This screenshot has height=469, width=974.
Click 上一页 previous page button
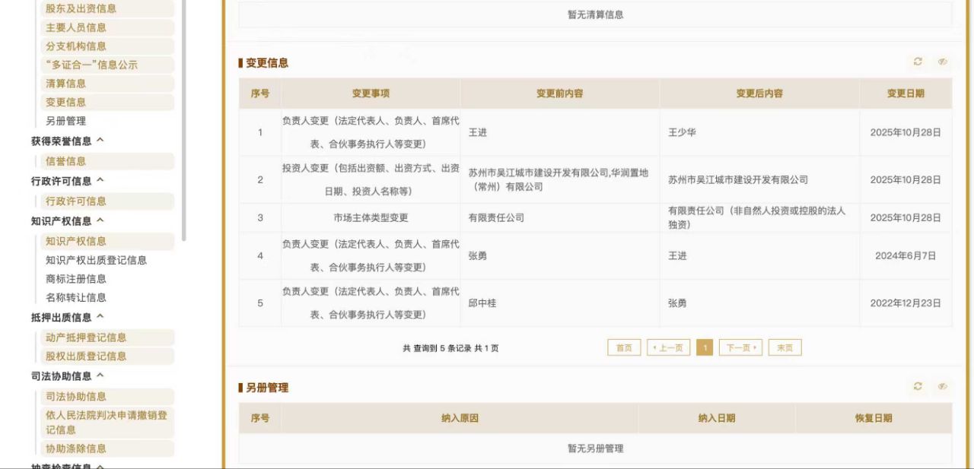click(x=668, y=348)
